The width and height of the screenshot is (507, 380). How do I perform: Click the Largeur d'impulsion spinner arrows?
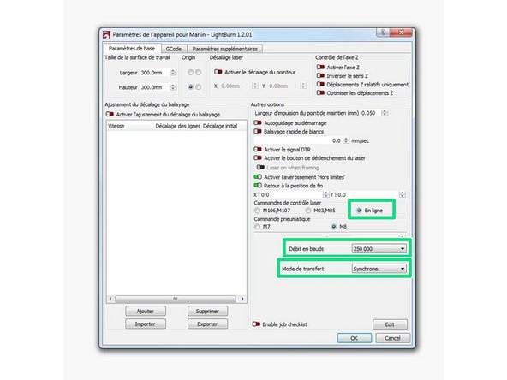click(x=385, y=113)
